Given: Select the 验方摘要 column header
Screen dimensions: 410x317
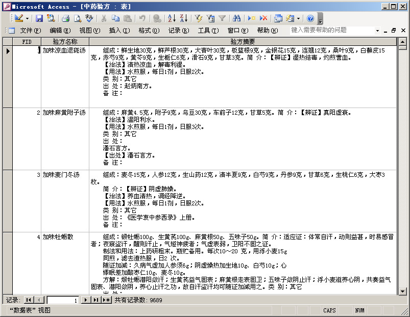Looking at the screenshot, I should [x=243, y=41].
